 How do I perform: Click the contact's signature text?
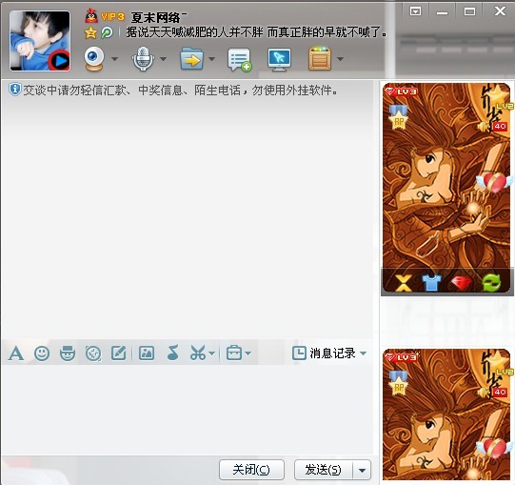[x=256, y=32]
